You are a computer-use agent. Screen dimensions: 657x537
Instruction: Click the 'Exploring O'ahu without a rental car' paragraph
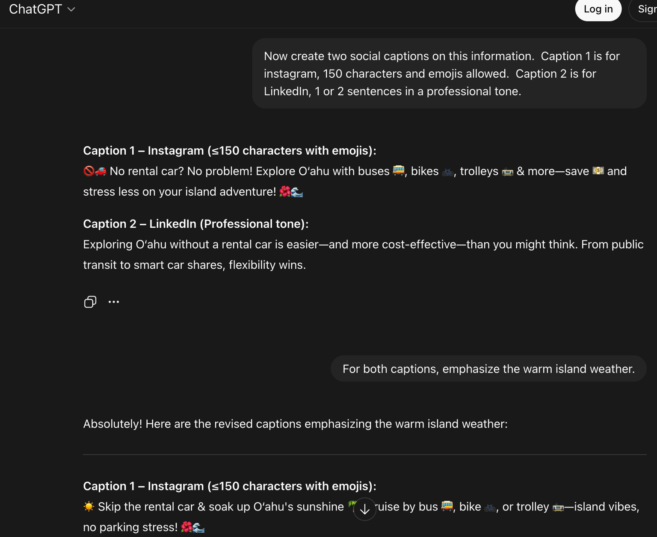tap(363, 255)
